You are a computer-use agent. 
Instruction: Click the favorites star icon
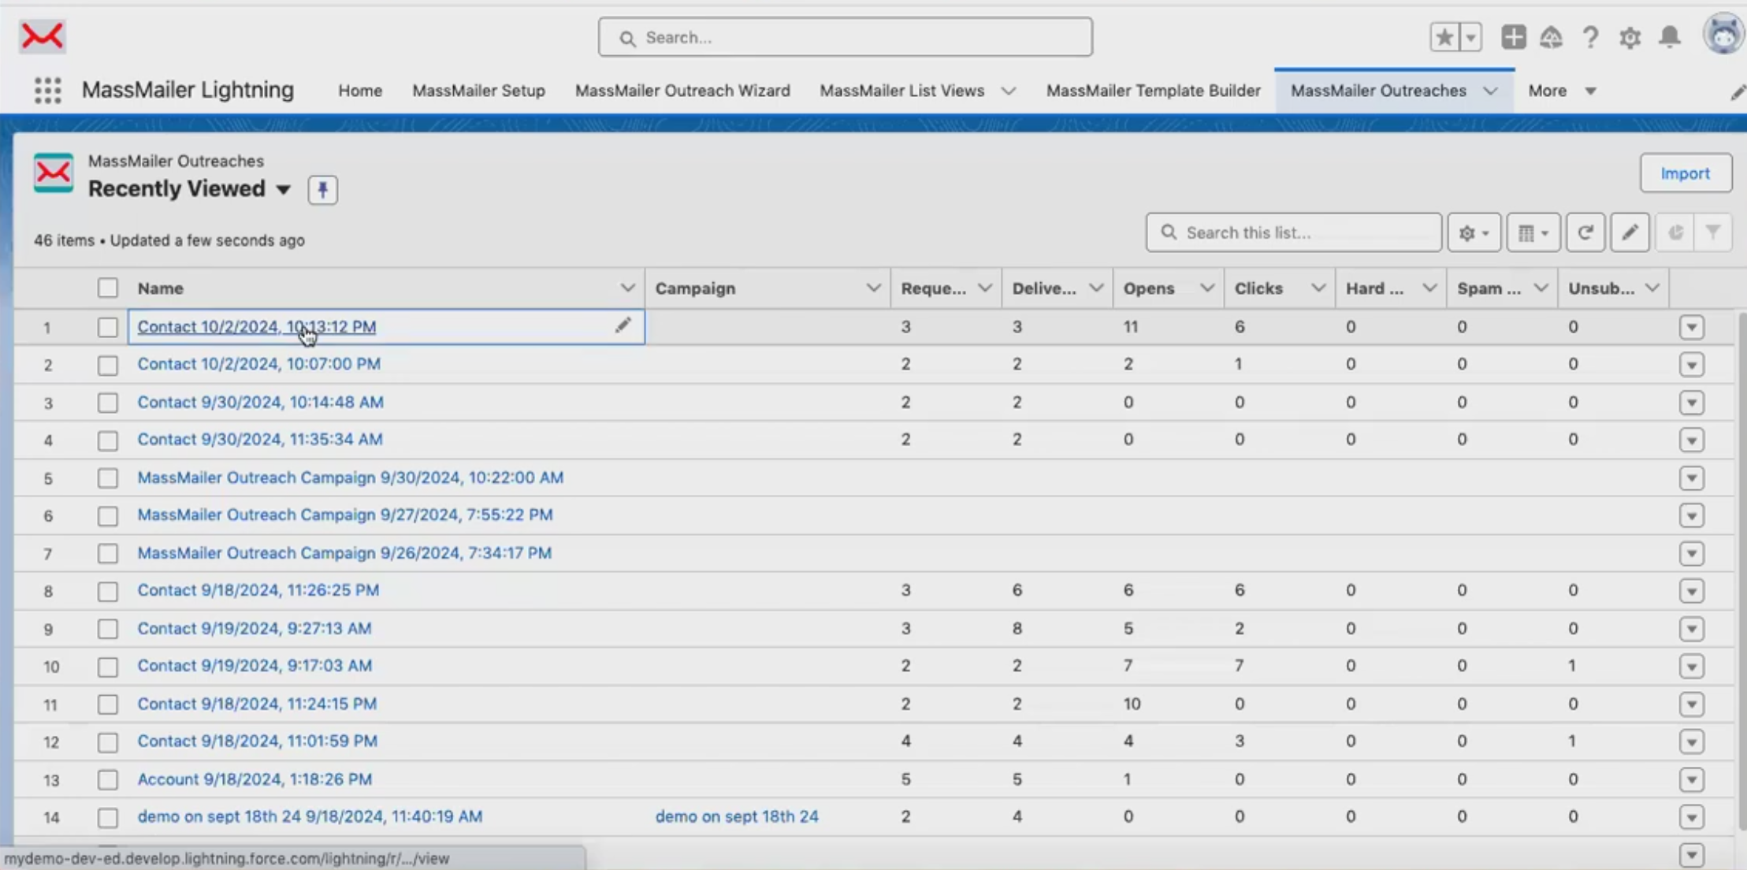[1444, 37]
